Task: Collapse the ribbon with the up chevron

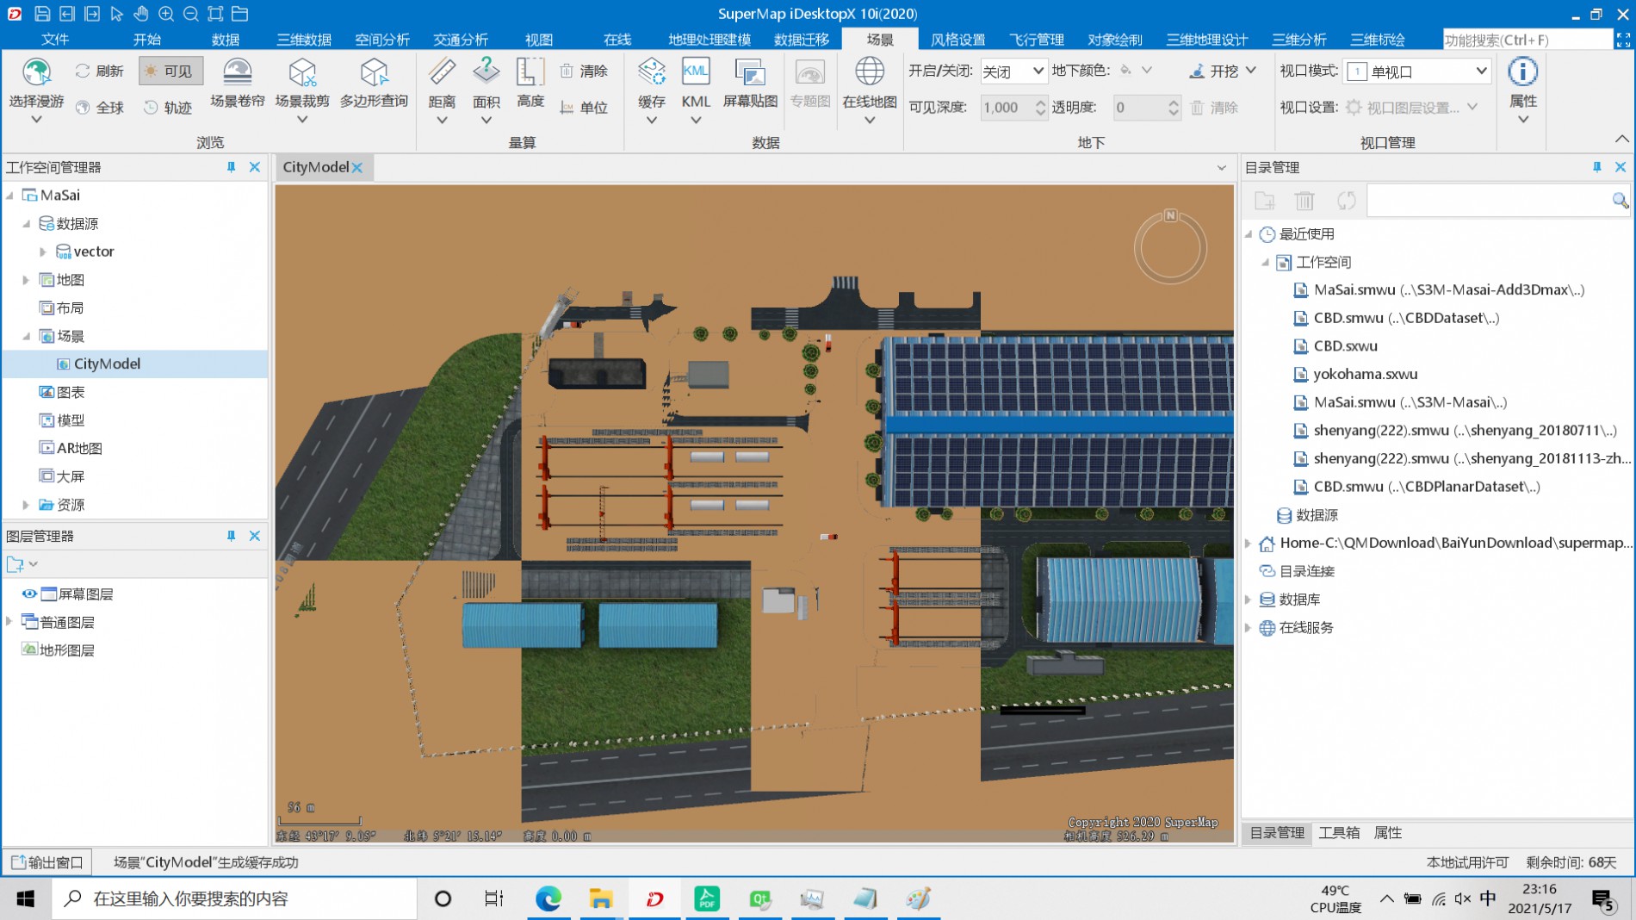Action: (x=1621, y=139)
